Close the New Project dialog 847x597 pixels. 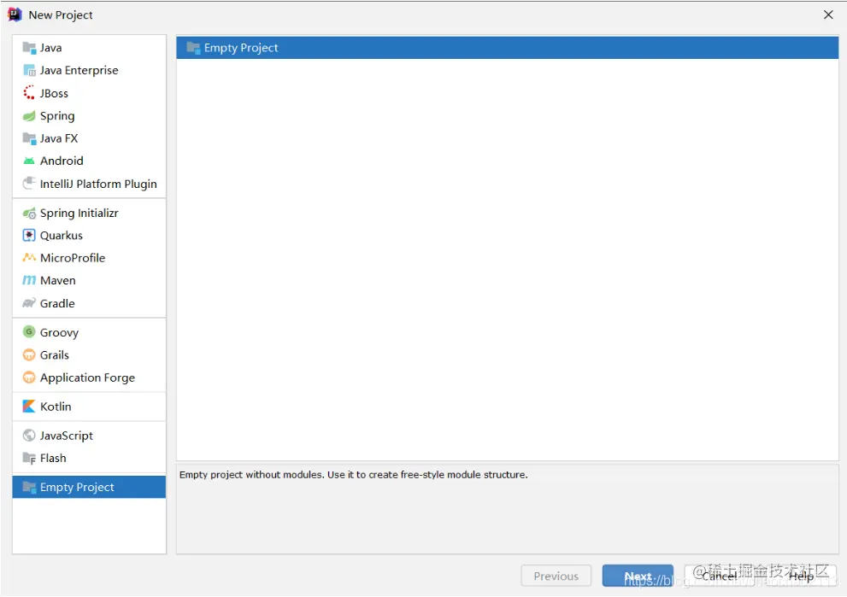point(828,15)
